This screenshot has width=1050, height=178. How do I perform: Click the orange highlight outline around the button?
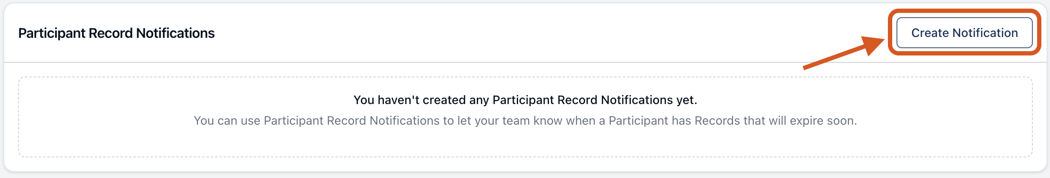964,11
